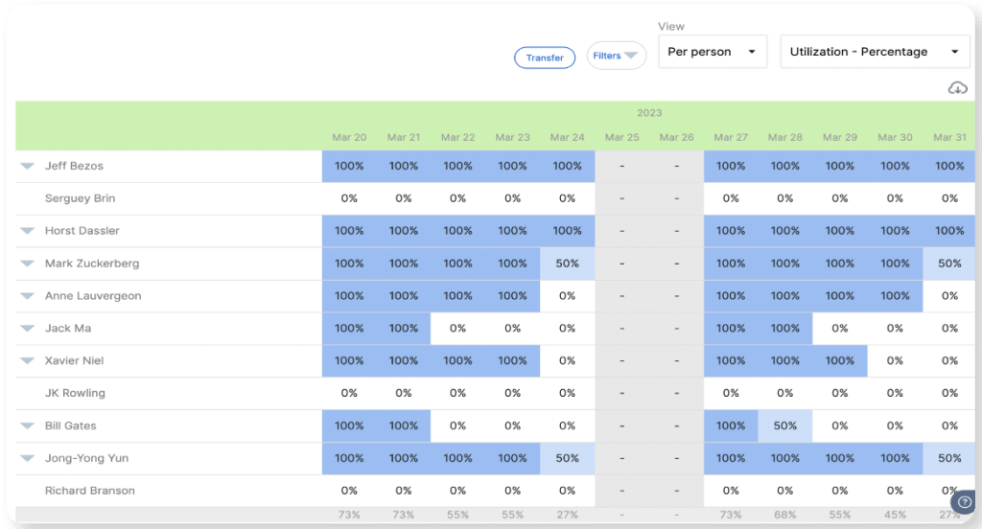Expand the Jeff Bezos row
The height and width of the screenshot is (529, 982).
click(x=28, y=167)
